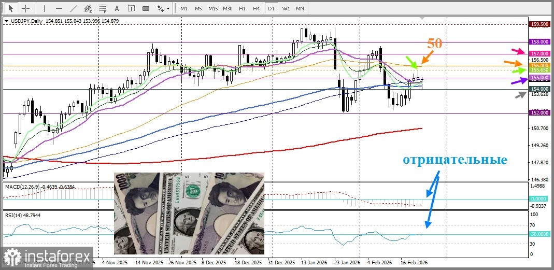The width and height of the screenshot is (554, 270).
Task: Click the chart shift triangle marker at top
Action: 421,18
